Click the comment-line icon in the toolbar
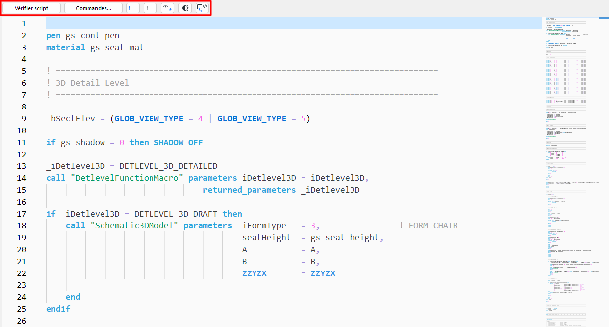 coord(133,8)
